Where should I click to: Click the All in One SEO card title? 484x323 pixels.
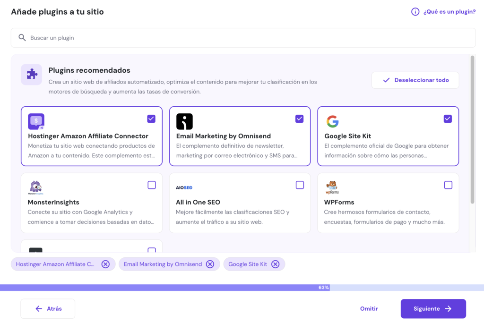pos(198,203)
